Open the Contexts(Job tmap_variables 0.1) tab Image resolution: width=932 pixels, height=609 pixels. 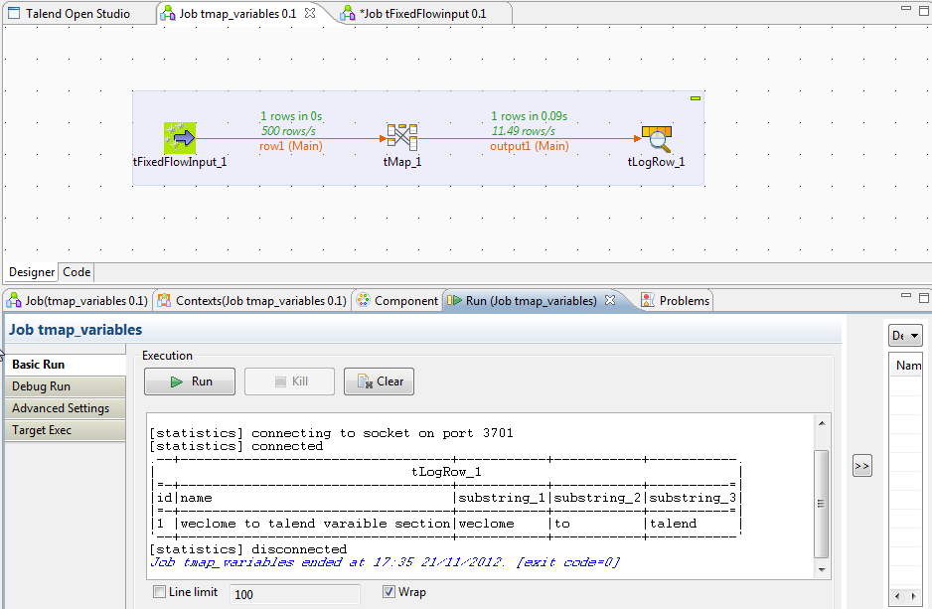click(x=252, y=301)
